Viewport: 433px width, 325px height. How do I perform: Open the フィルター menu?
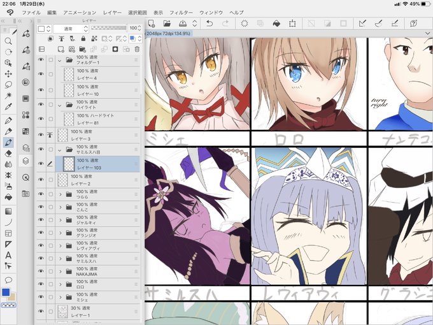pos(181,13)
